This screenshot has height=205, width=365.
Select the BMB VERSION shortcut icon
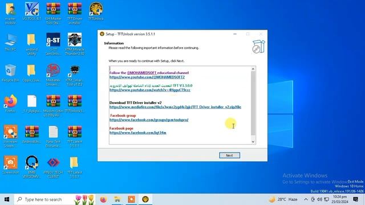coord(32,167)
